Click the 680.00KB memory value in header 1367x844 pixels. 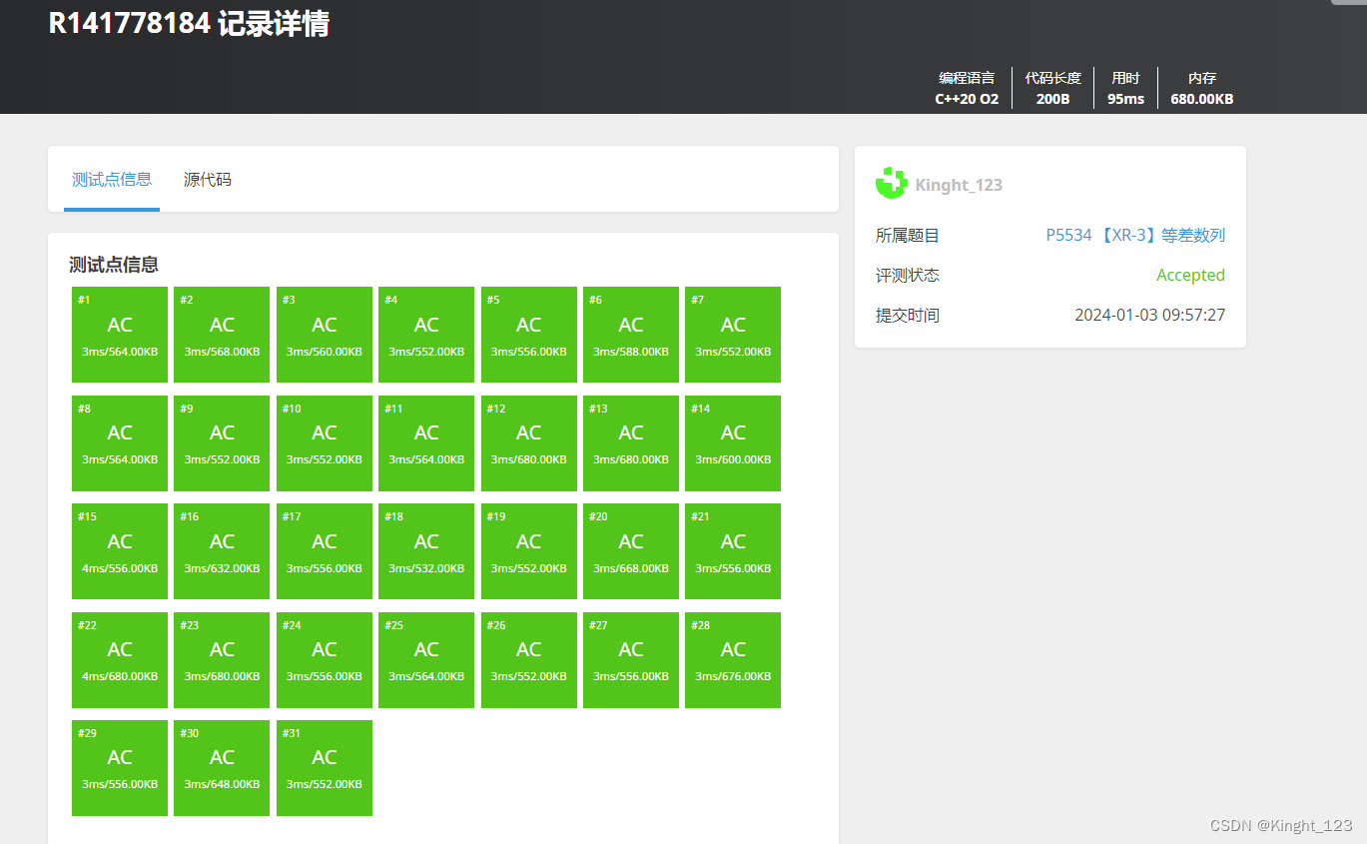(x=1201, y=99)
